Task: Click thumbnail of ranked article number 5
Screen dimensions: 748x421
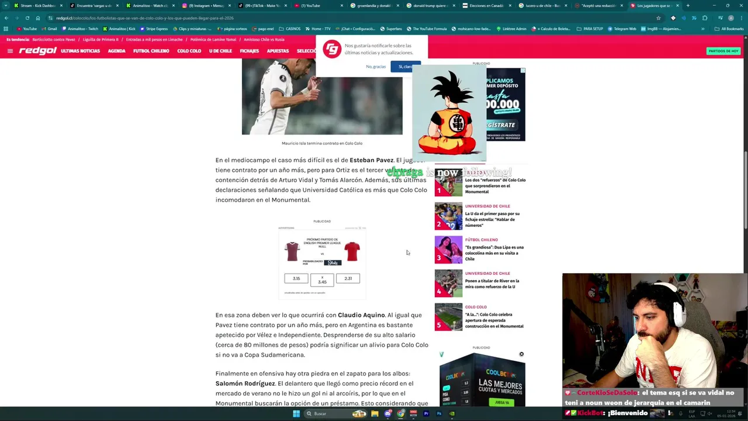Action: tap(448, 317)
